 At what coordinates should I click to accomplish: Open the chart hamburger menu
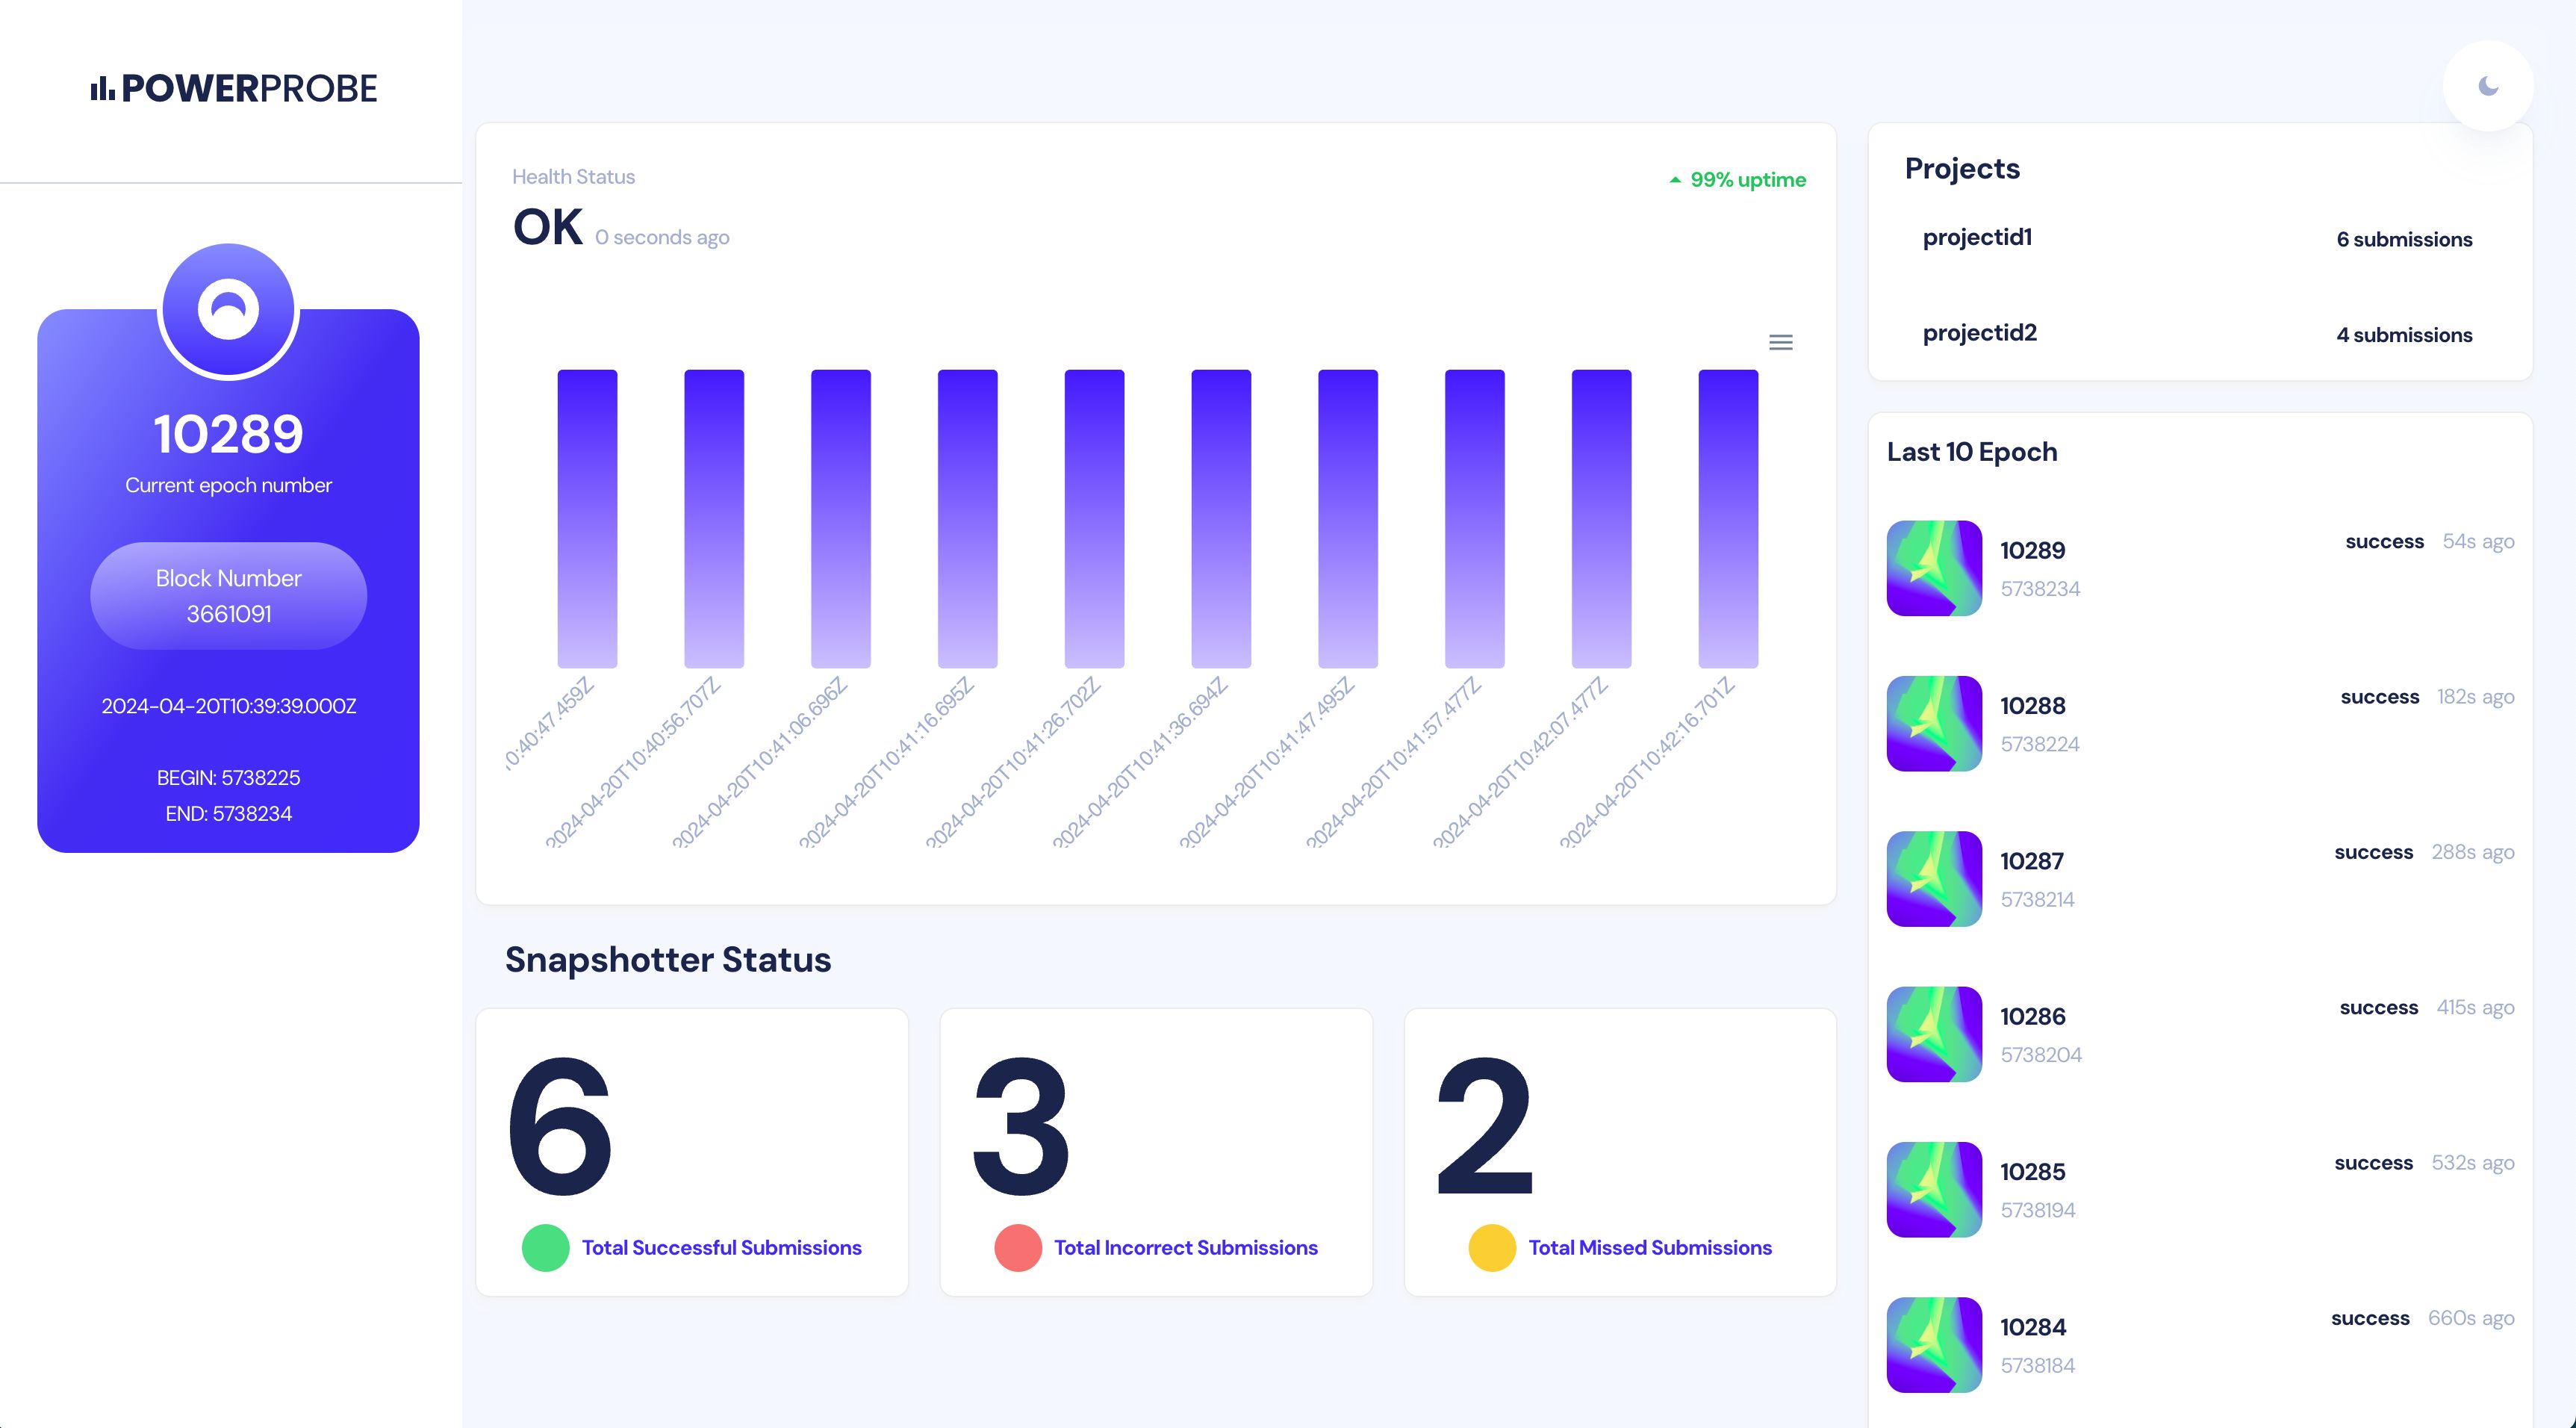pyautogui.click(x=1780, y=342)
